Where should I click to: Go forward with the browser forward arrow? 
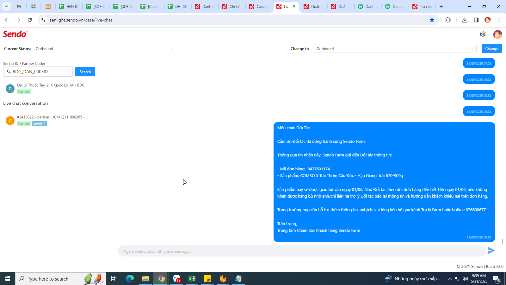(x=18, y=20)
